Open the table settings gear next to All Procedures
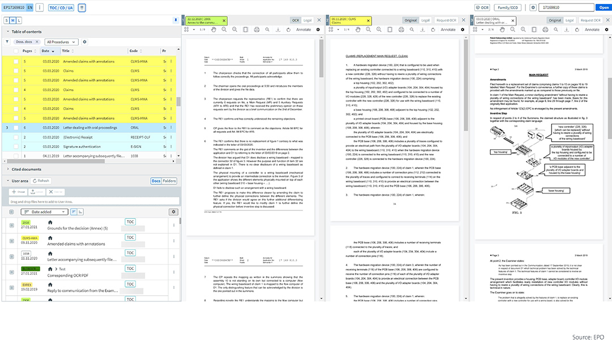612x345 pixels. 85,42
